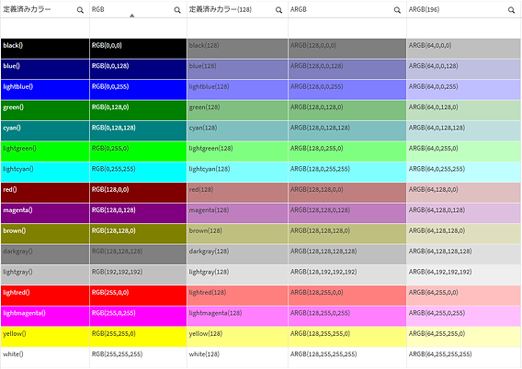
Task: Toggle sort arrow under RGB header
Action: click(132, 16)
